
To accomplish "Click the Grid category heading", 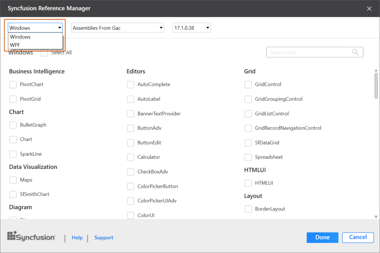I will [250, 72].
